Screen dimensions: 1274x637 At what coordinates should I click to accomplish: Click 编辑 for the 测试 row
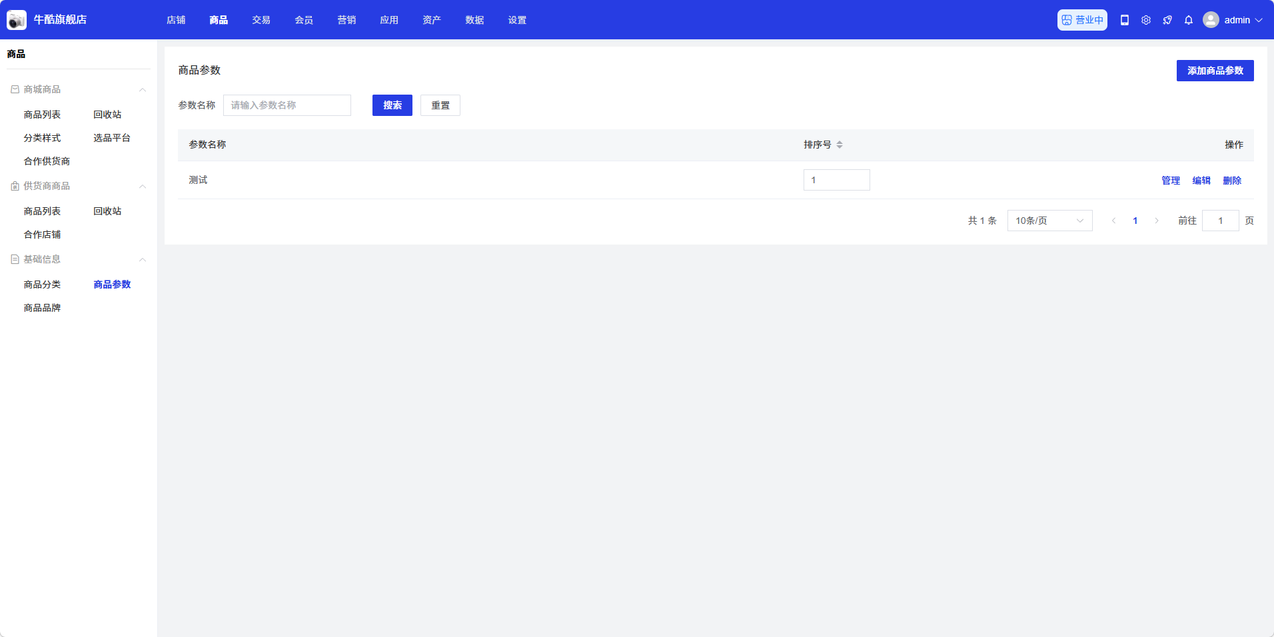(1201, 181)
